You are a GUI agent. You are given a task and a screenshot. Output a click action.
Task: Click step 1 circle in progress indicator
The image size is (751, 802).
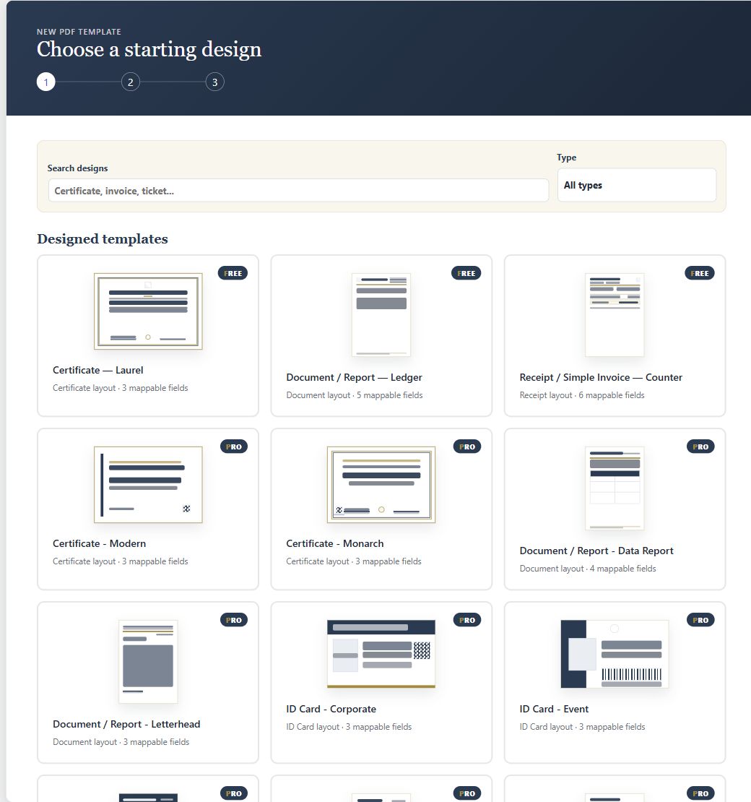tap(46, 82)
